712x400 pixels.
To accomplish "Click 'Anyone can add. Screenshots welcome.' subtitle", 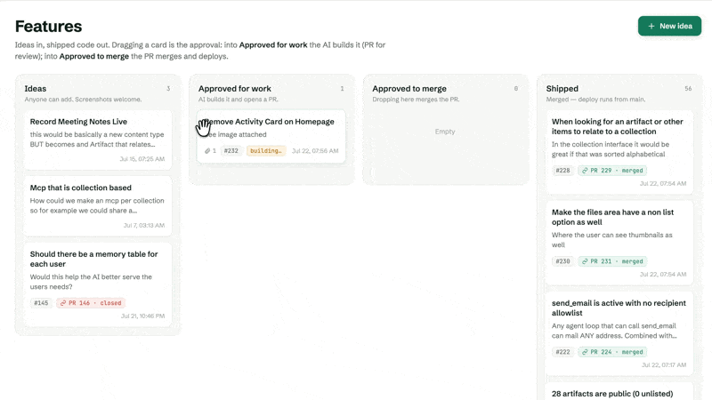I will pyautogui.click(x=83, y=100).
